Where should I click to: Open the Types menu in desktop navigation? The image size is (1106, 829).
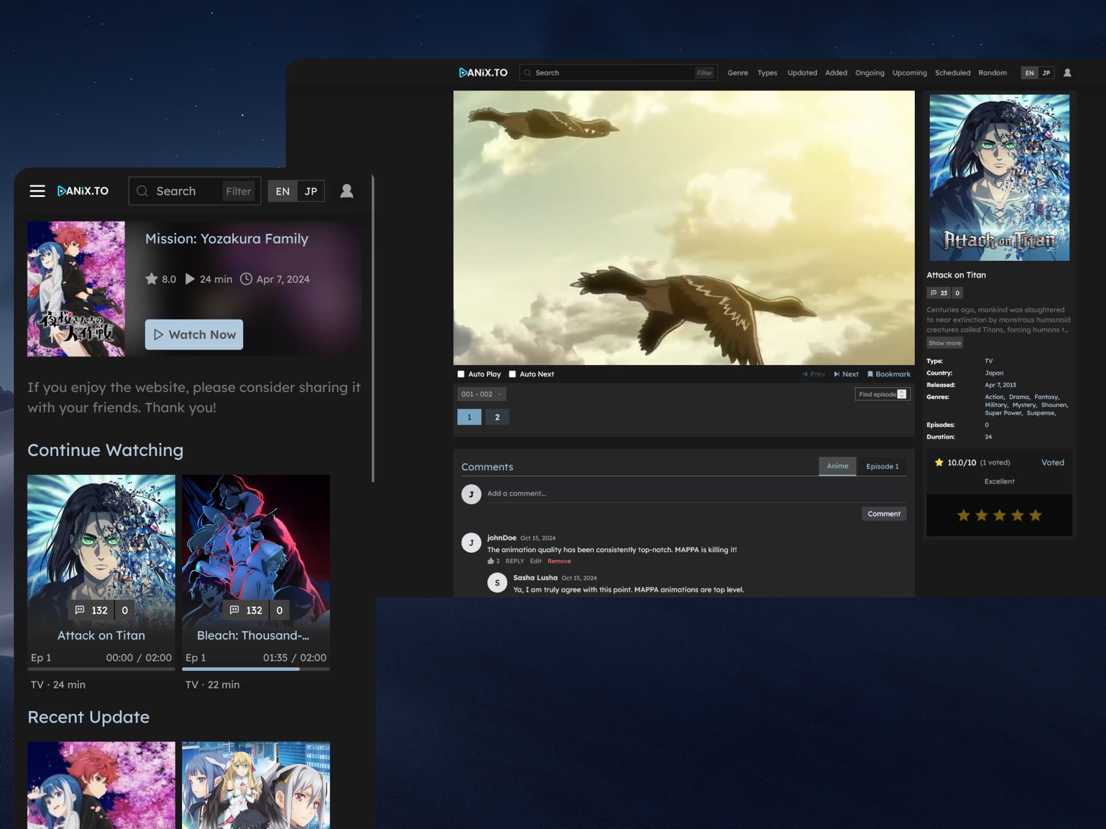(x=767, y=73)
